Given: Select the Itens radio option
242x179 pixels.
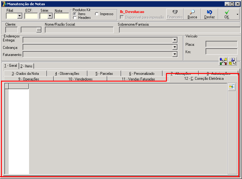Looking at the screenshot, I should click(x=75, y=14).
